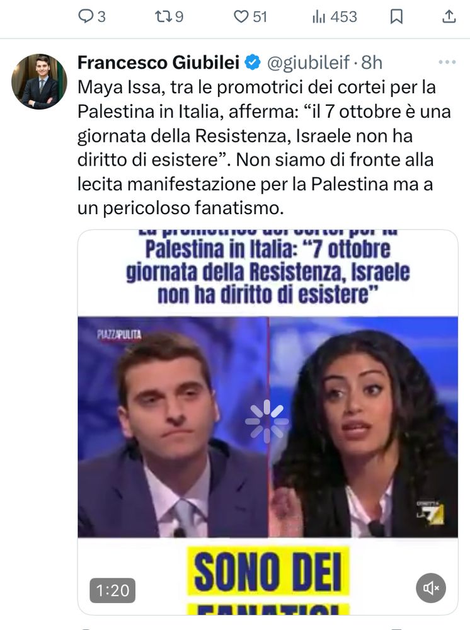The height and width of the screenshot is (630, 470).
Task: Retweet using the arrows icon
Action: pyautogui.click(x=163, y=16)
